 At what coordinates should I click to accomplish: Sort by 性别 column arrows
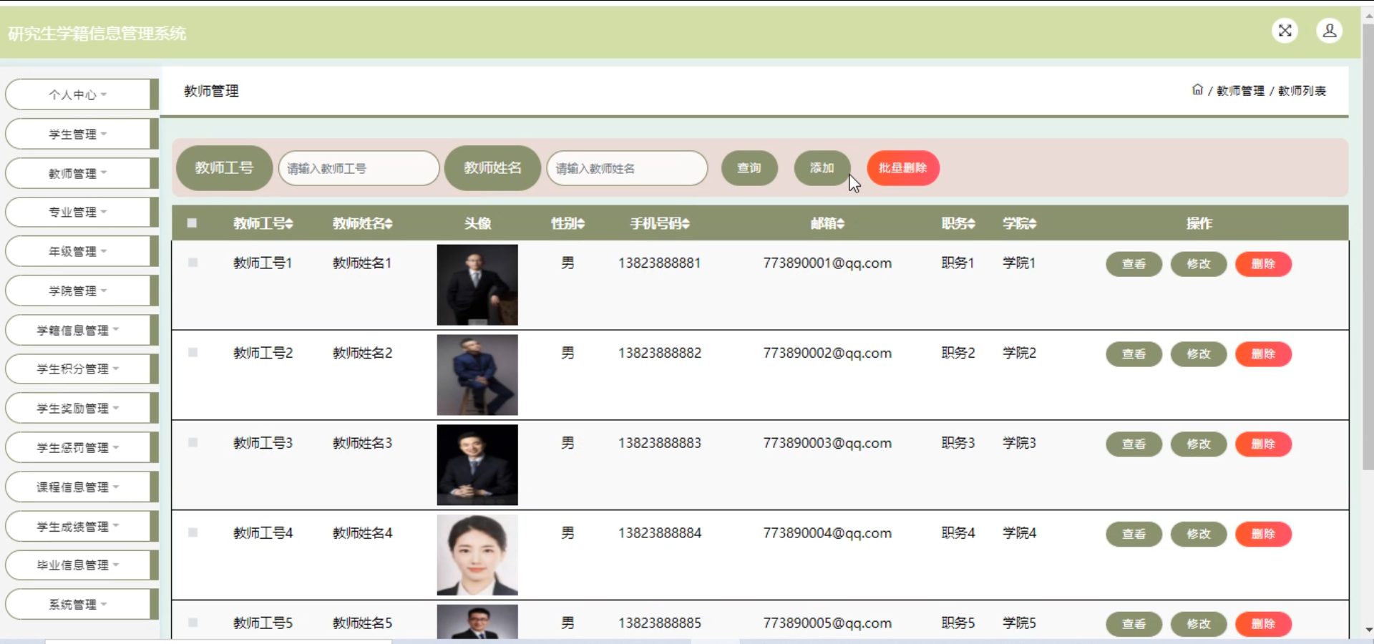point(581,224)
